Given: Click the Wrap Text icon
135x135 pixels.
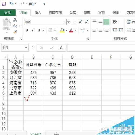Looking at the screenshot, I should click(129, 22).
